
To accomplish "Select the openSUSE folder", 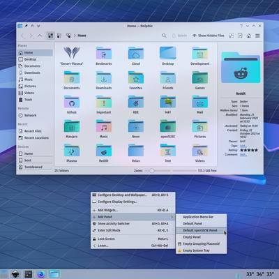I will [168, 126].
